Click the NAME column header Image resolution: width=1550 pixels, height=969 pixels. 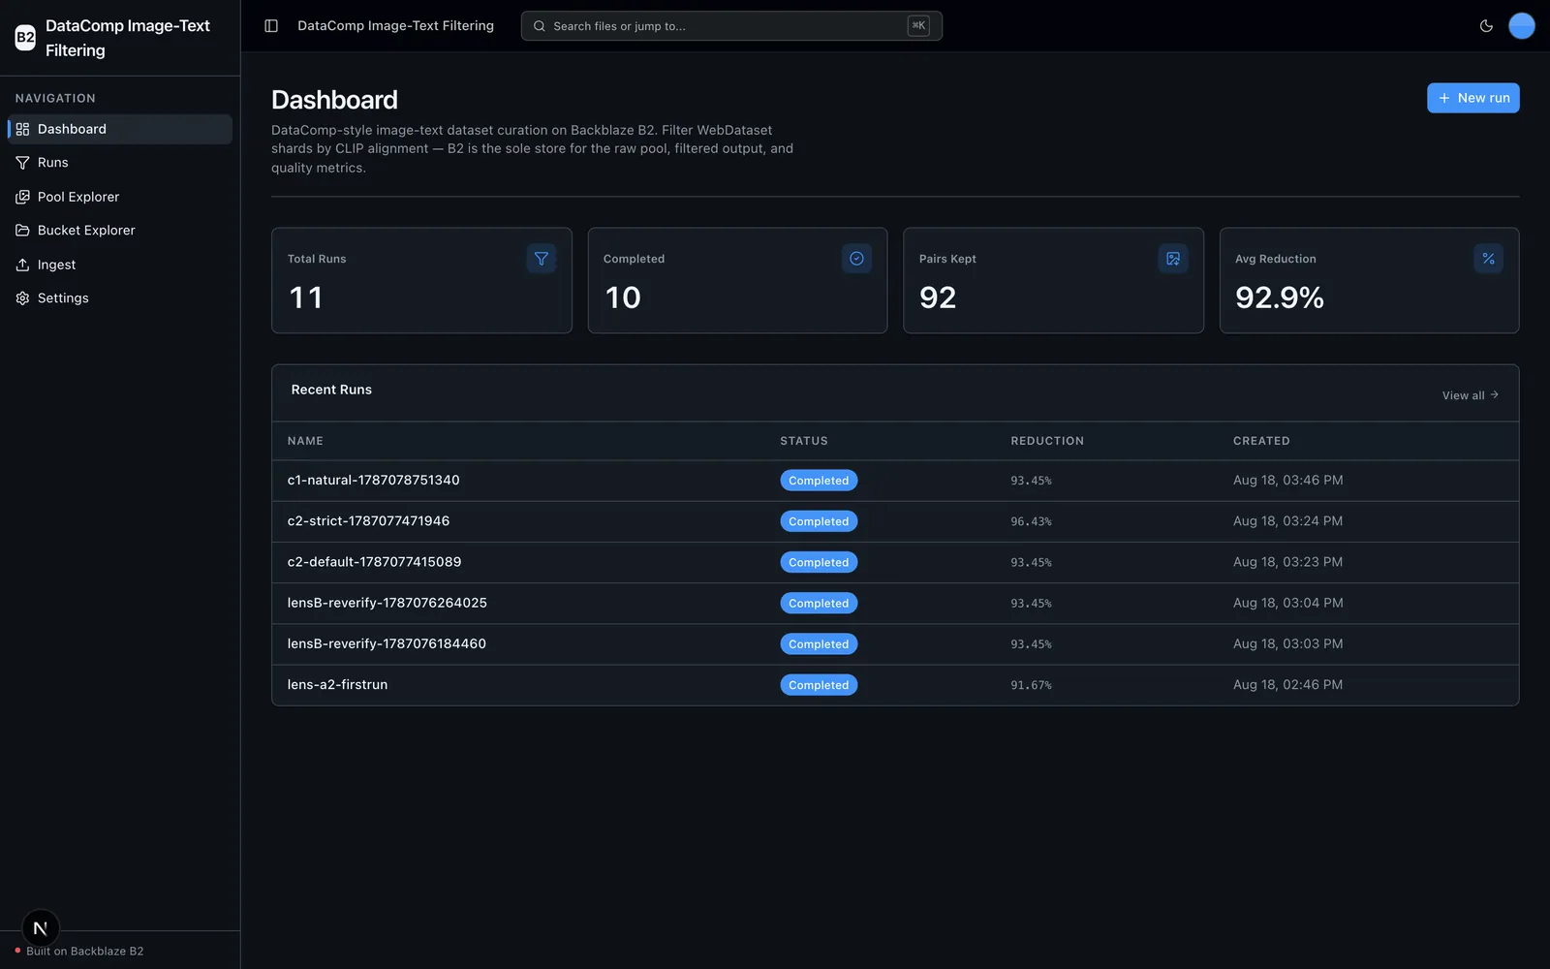pyautogui.click(x=305, y=441)
